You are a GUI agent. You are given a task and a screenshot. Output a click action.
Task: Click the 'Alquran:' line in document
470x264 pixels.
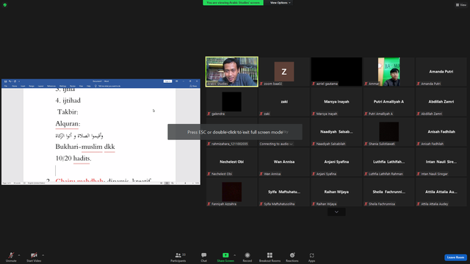[68, 124]
